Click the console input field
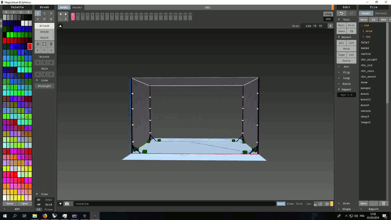391x220 pixels. (x=174, y=204)
